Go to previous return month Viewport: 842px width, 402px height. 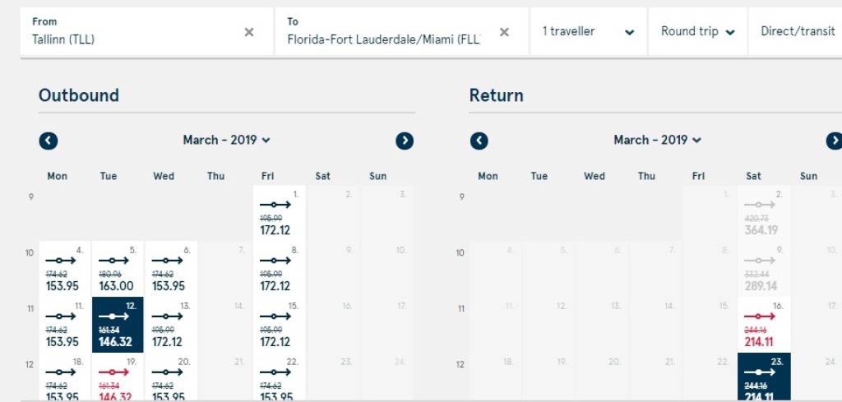pyautogui.click(x=479, y=141)
